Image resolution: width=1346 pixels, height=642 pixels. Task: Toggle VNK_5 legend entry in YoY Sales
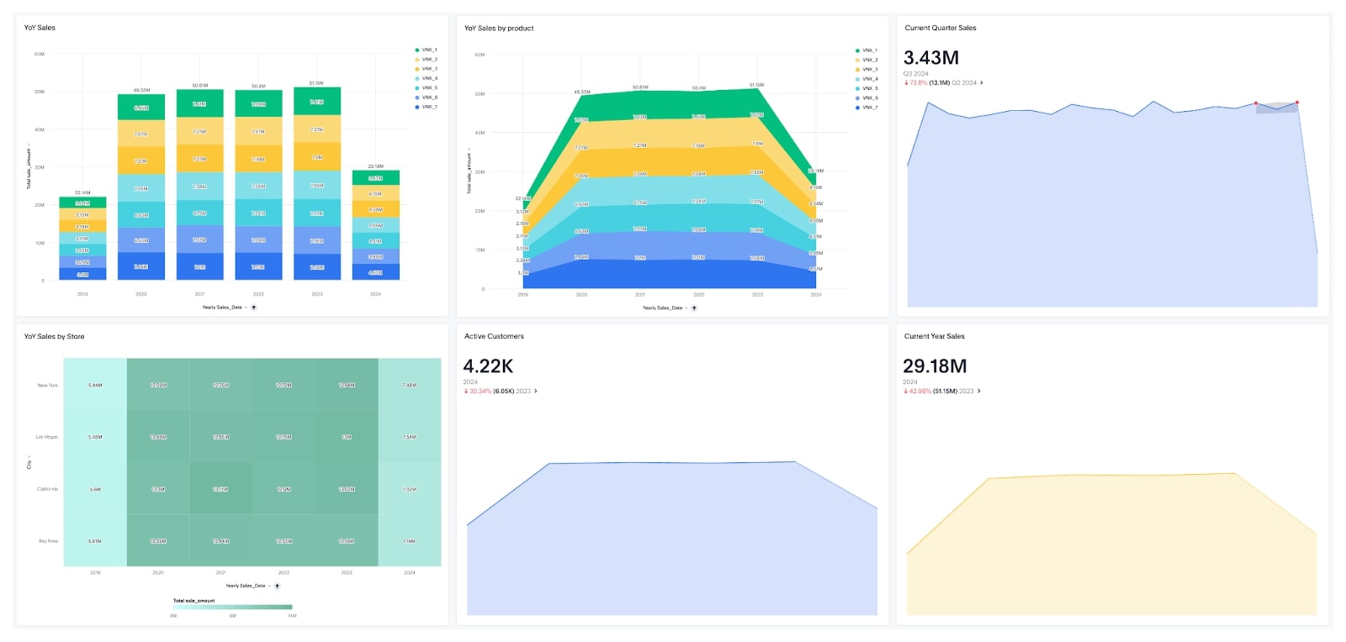pyautogui.click(x=426, y=88)
